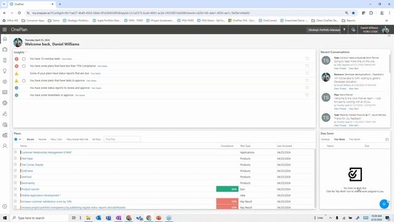
Task: Open the Tres Comas Tequila plan
Action: (33, 165)
